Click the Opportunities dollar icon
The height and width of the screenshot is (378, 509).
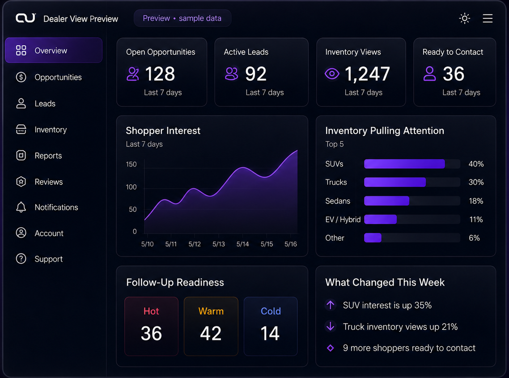point(21,77)
